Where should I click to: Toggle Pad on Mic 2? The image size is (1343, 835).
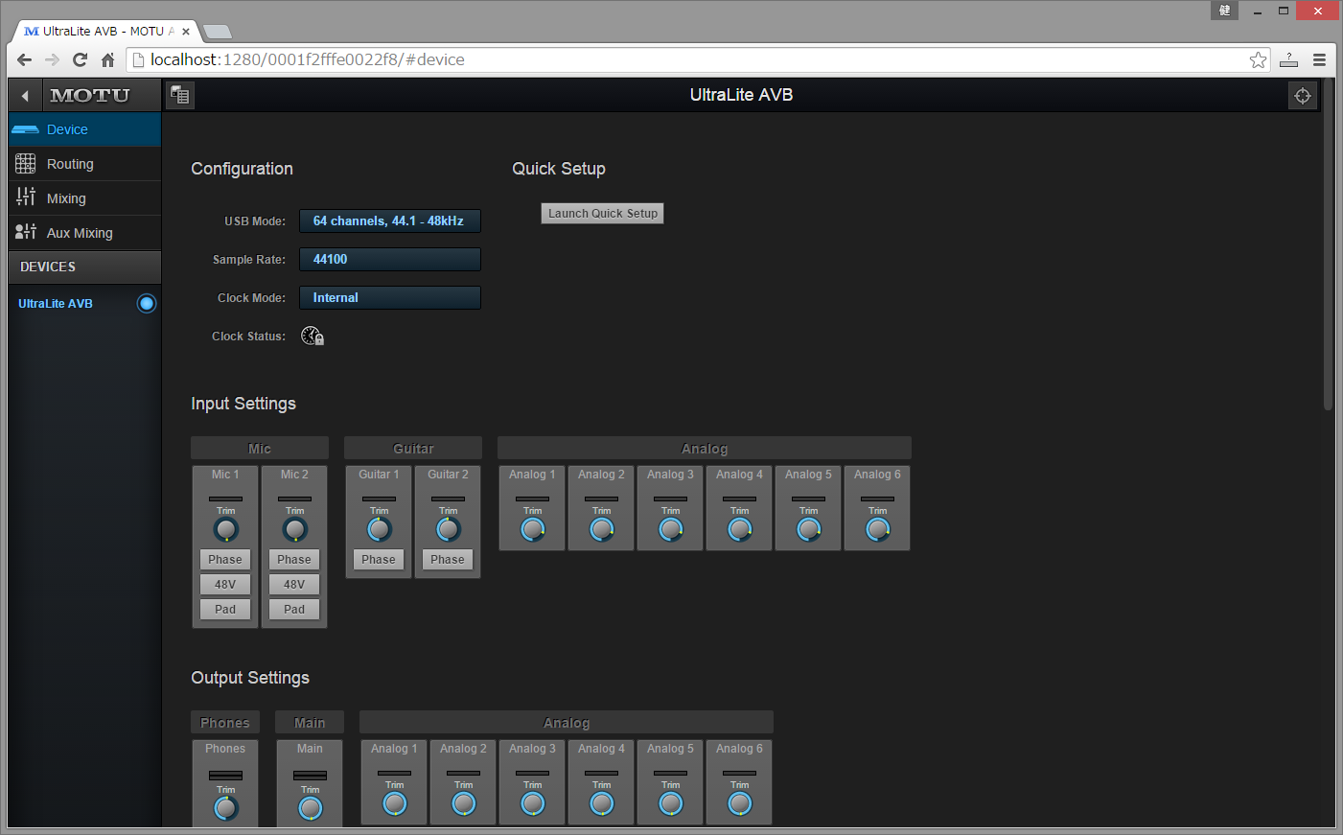[294, 610]
